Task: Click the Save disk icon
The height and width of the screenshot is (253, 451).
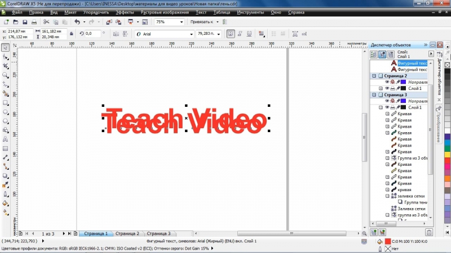Action: click(25, 21)
